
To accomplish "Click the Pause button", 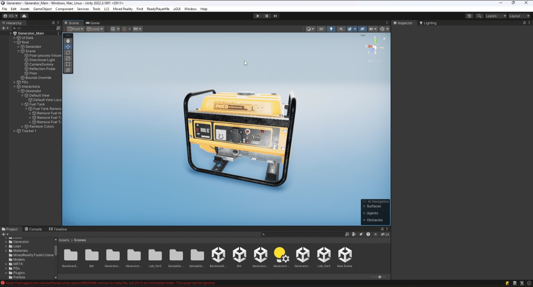I will click(266, 16).
